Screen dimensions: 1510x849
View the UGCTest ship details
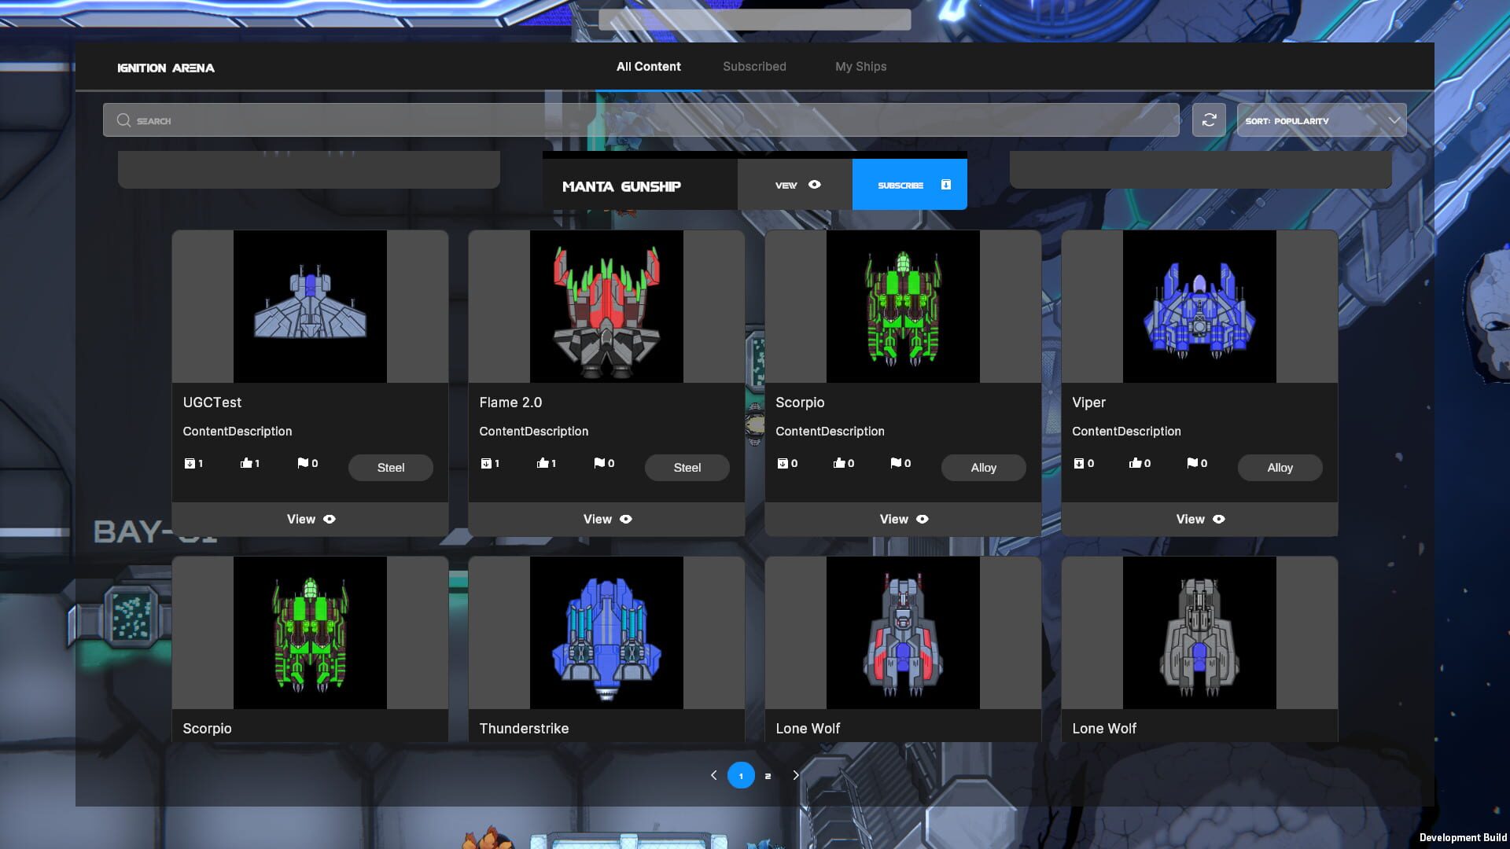(311, 519)
